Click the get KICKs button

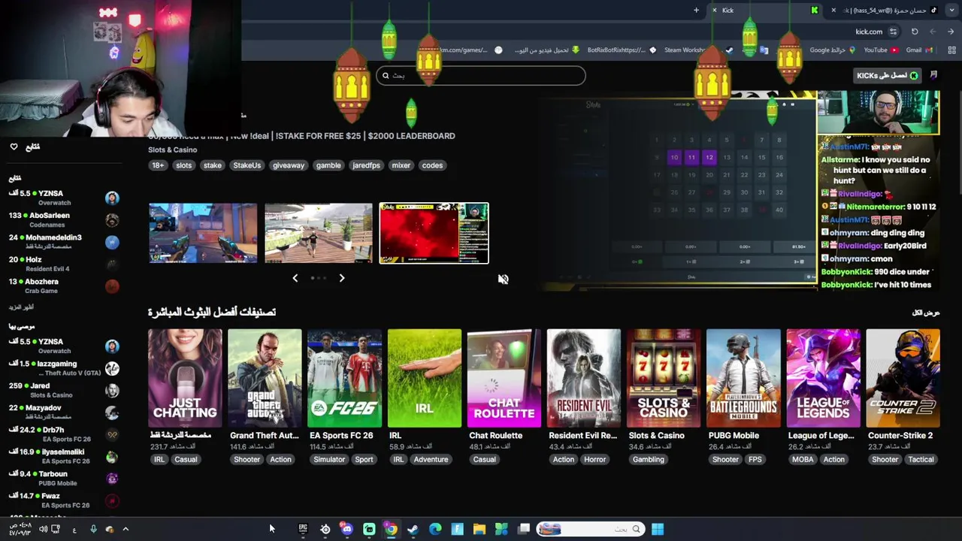(888, 75)
